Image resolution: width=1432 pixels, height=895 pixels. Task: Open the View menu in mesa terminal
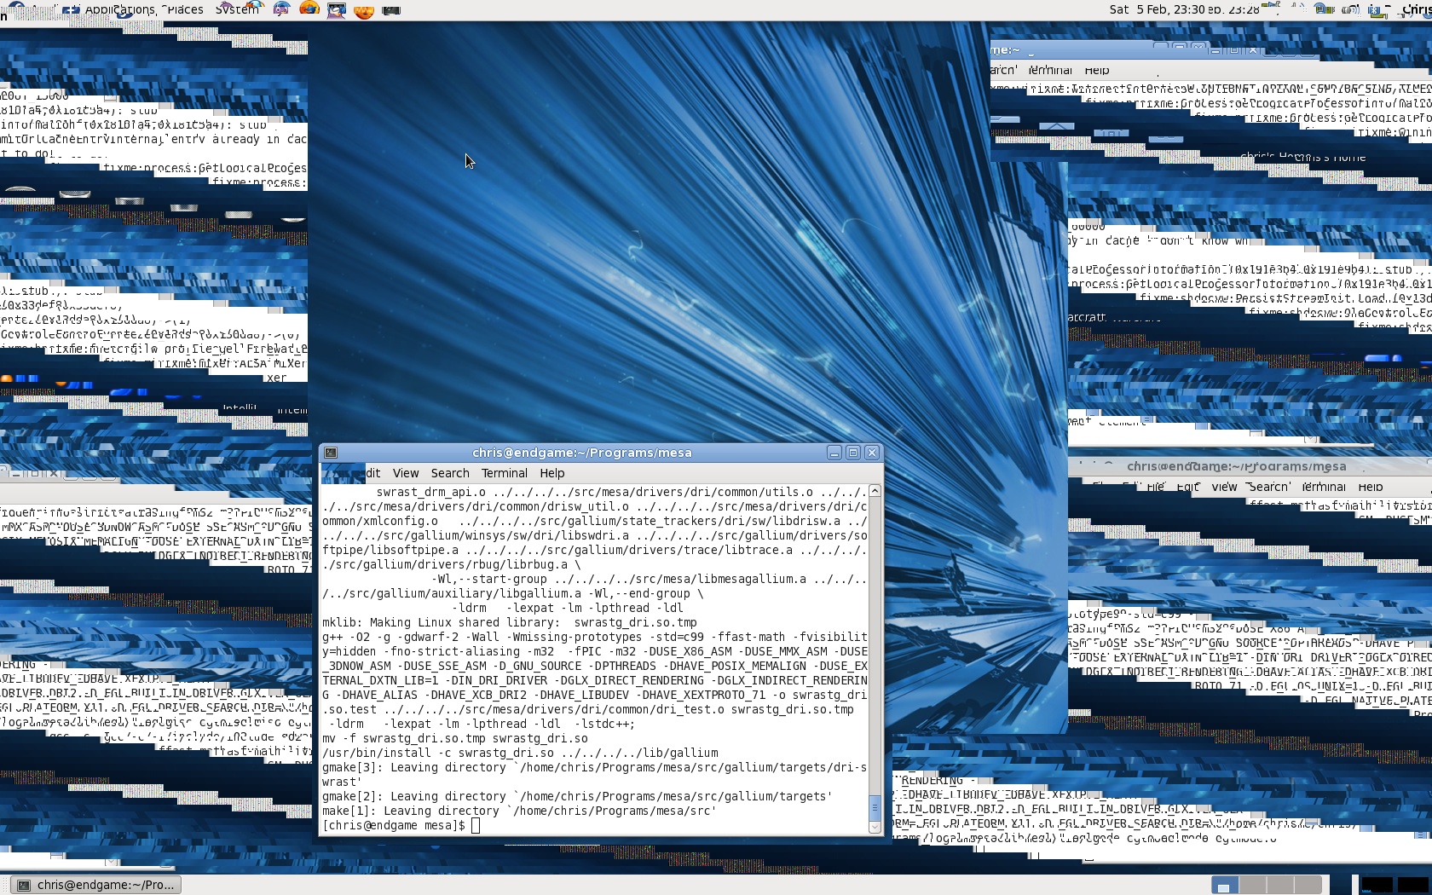pyautogui.click(x=405, y=473)
